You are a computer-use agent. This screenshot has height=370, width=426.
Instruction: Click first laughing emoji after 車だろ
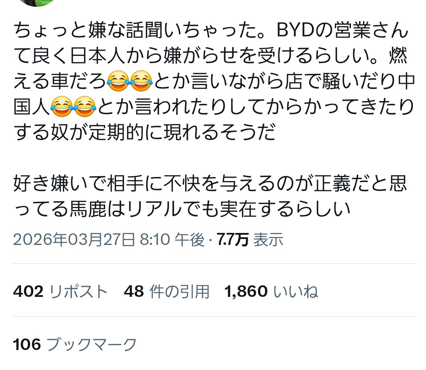[x=118, y=81]
